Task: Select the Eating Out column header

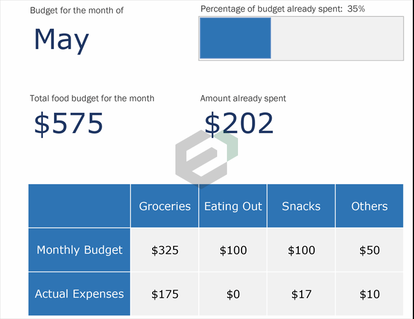Action: (232, 206)
